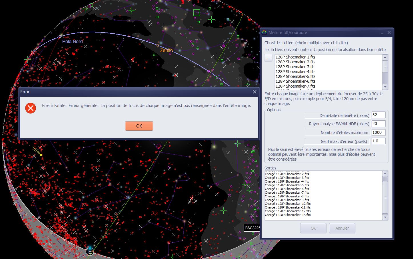Click the Nombre d'étoiles maximum field
The image size is (413, 259).
tap(378, 132)
